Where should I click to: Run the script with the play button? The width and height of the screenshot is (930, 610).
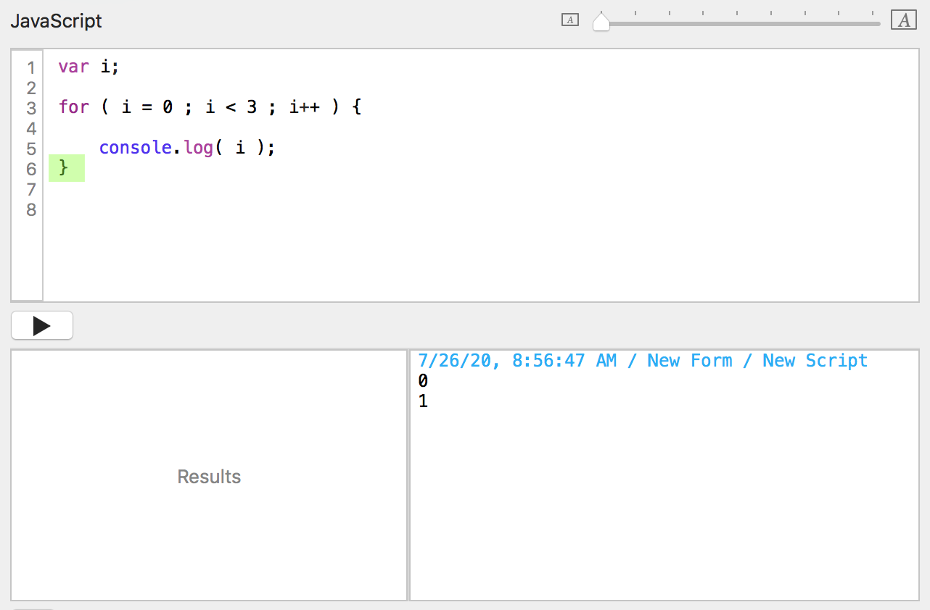click(42, 326)
